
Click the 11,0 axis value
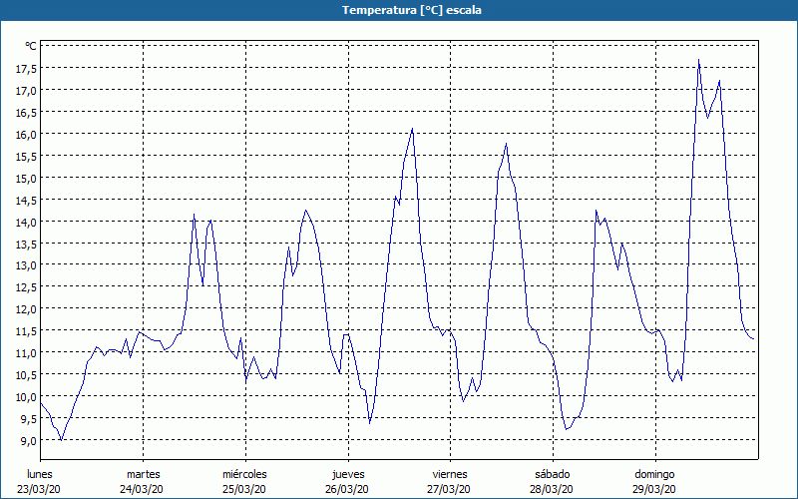point(26,352)
